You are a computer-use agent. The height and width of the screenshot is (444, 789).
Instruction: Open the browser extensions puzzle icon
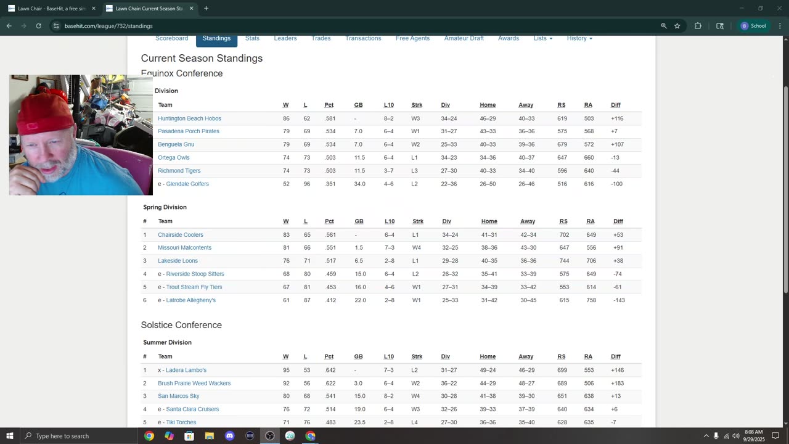tap(698, 26)
